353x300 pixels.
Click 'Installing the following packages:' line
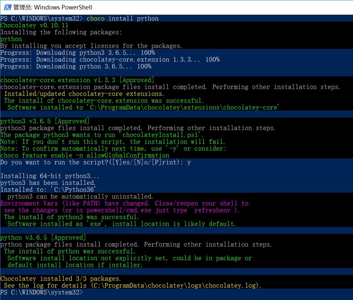coord(61,32)
